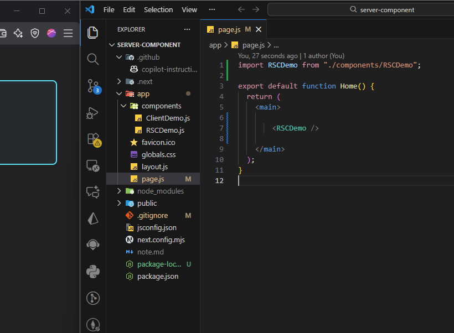Image resolution: width=454 pixels, height=333 pixels.
Task: Collapse the SERVER-COMPONENT root folder
Action: pos(112,45)
